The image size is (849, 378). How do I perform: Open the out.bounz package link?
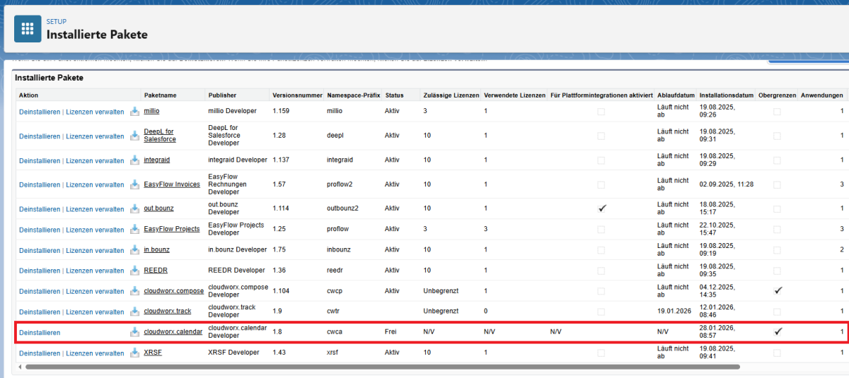click(x=158, y=208)
